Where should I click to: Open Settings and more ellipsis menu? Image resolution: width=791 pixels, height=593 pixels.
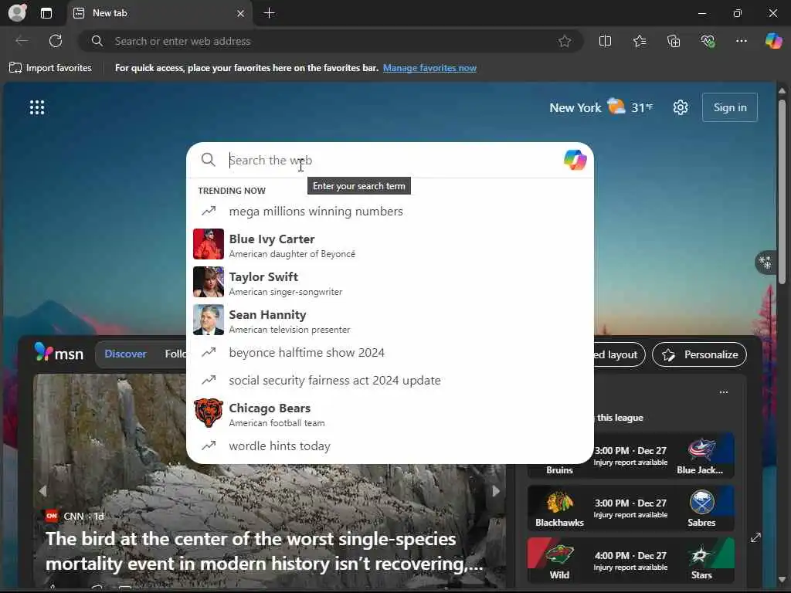point(741,42)
